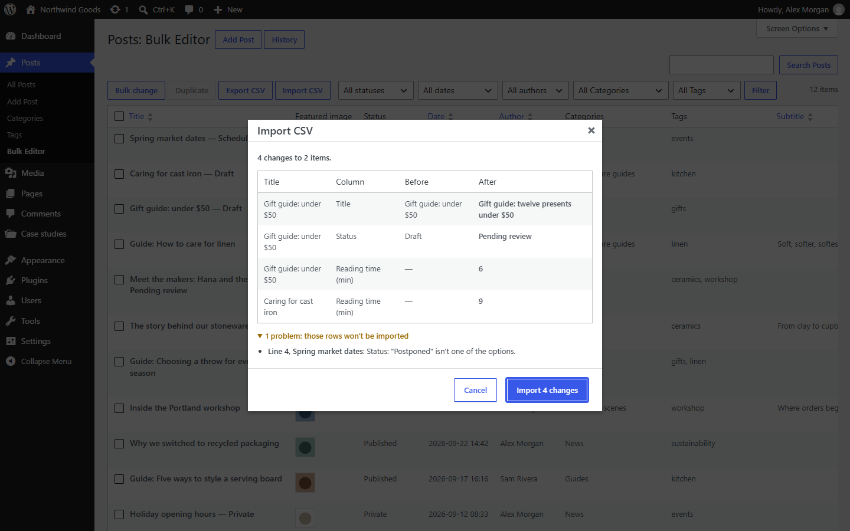
Task: Open All Posts in the sidebar submenu
Action: pos(21,84)
